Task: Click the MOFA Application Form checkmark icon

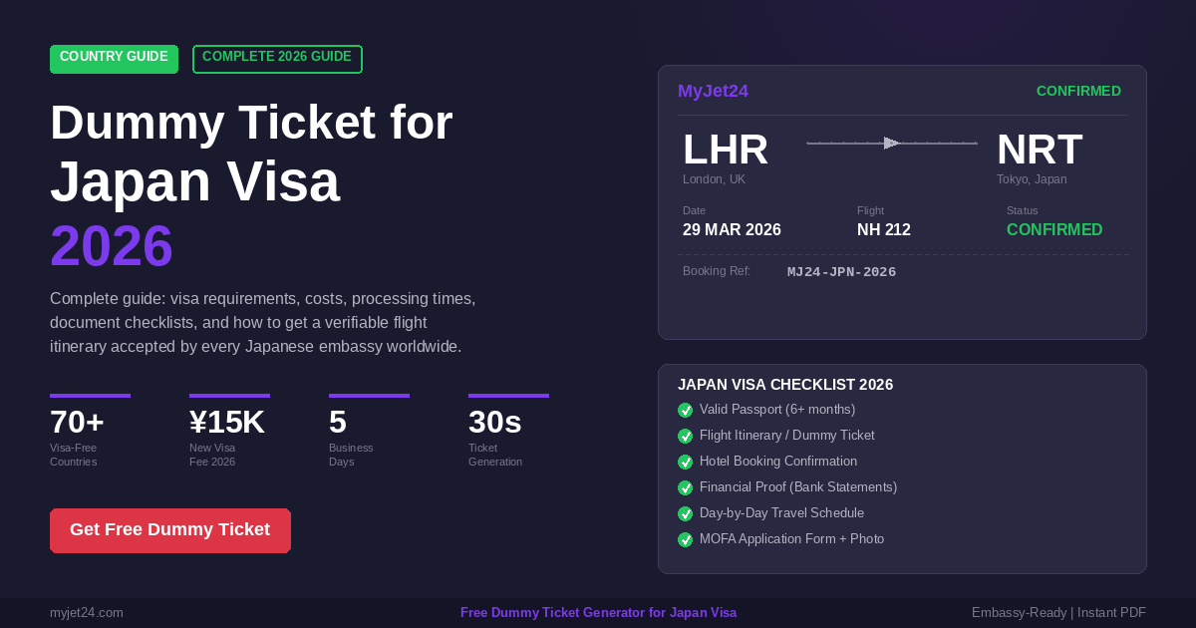Action: click(685, 539)
